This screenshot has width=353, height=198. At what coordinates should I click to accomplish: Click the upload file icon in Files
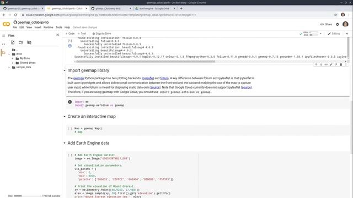click(13, 42)
